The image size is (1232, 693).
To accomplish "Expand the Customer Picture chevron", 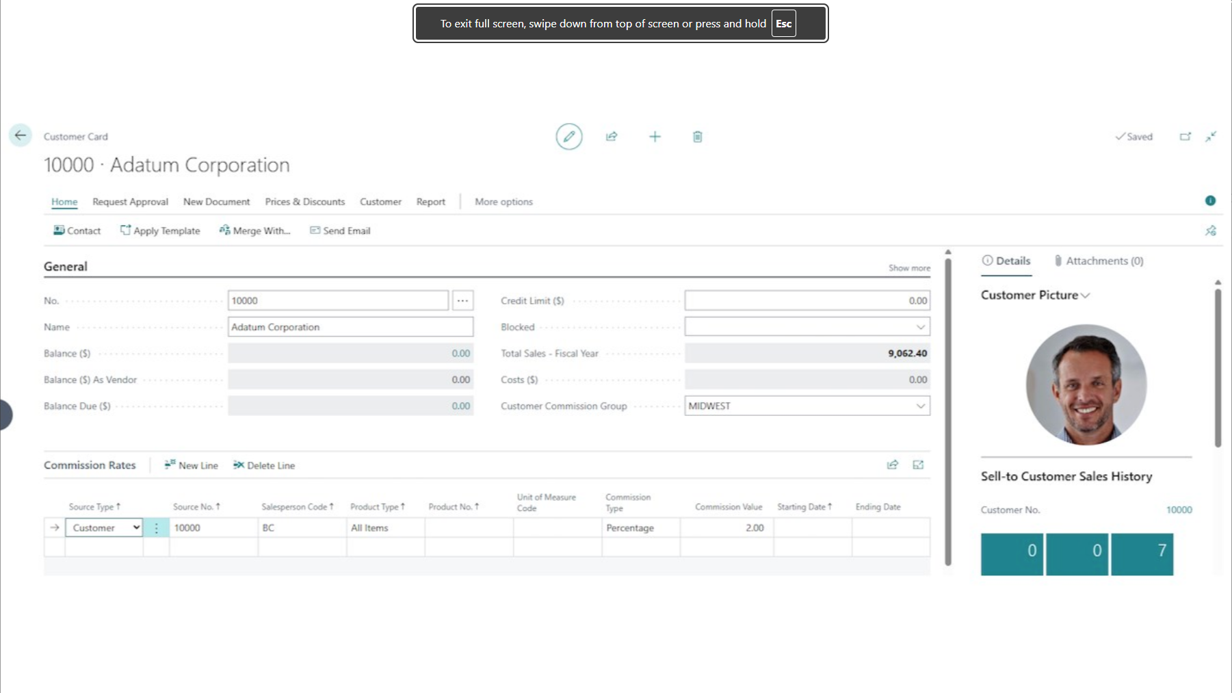I will [x=1085, y=296].
